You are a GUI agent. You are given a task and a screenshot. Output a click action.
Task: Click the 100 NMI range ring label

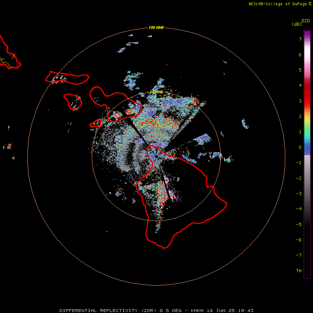pos(156,27)
